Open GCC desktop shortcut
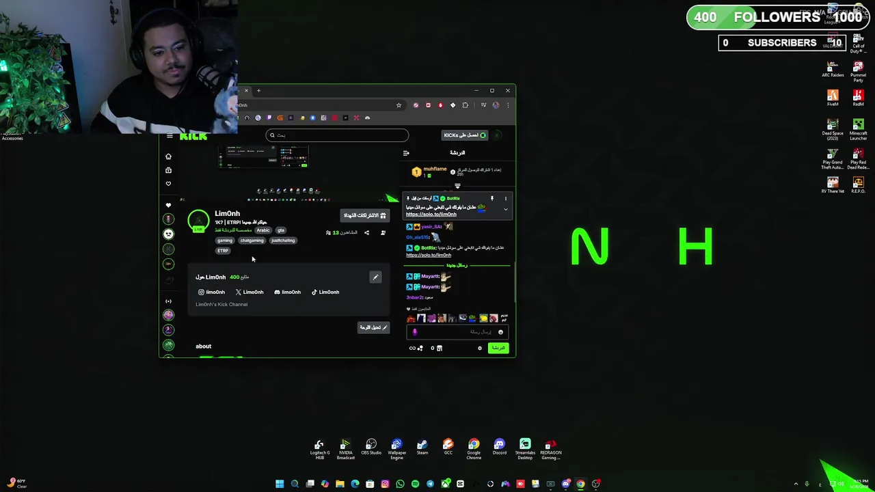 (x=448, y=448)
